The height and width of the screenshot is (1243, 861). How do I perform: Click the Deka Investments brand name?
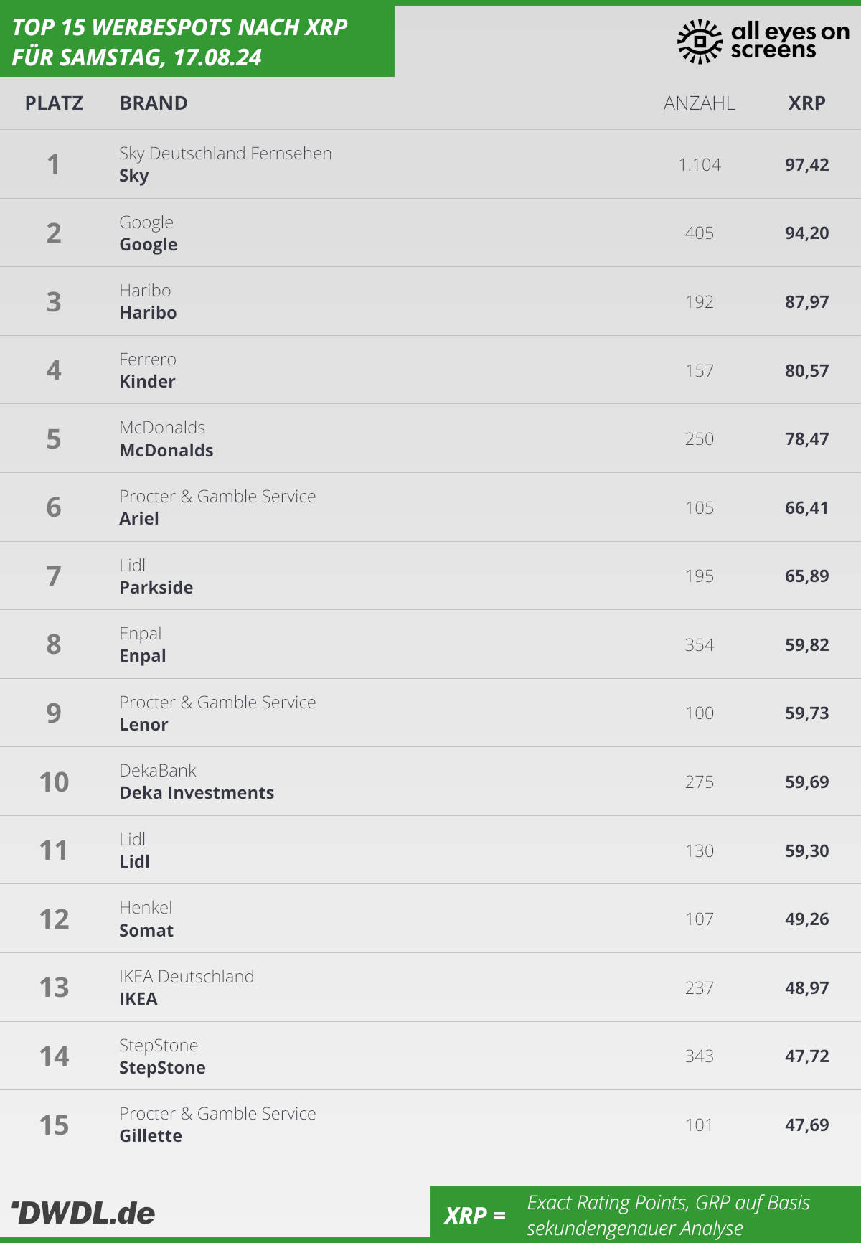197,793
